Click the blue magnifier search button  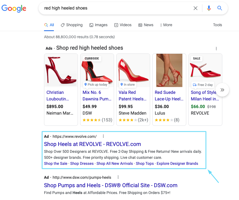(x=220, y=8)
